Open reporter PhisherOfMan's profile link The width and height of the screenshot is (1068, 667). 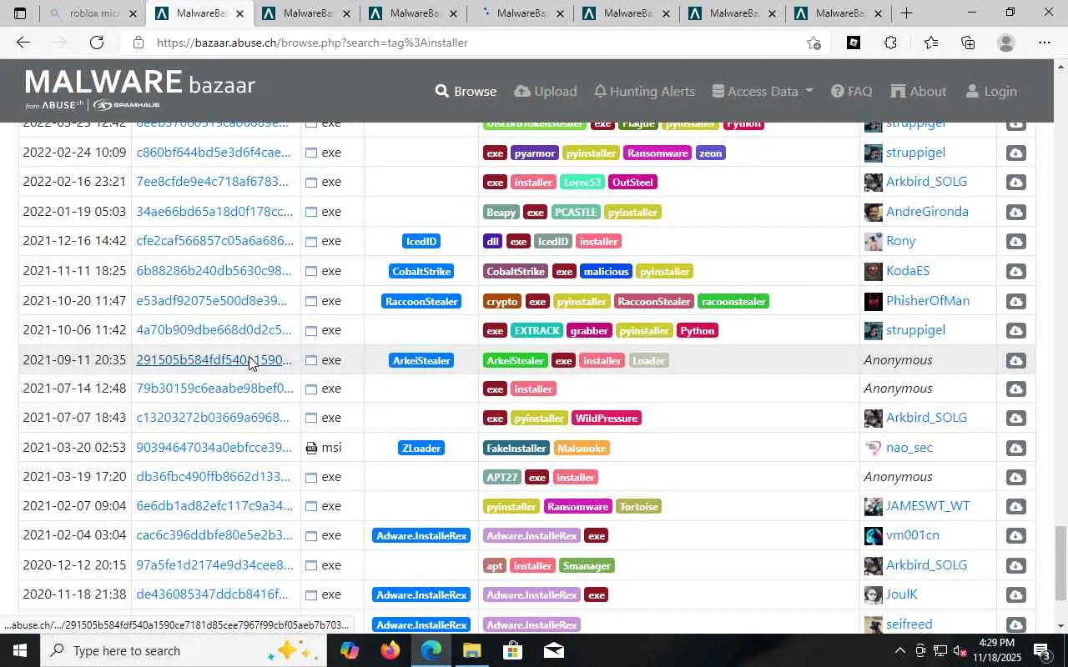click(928, 301)
